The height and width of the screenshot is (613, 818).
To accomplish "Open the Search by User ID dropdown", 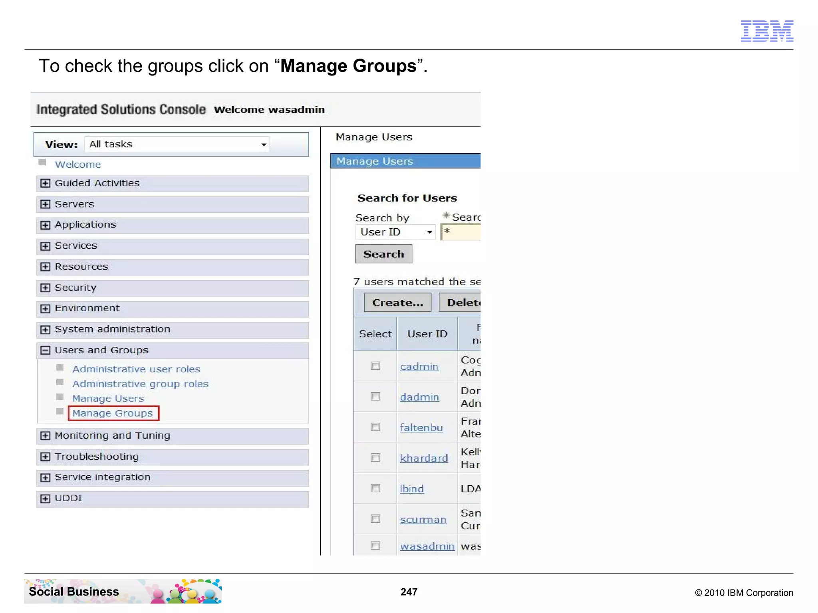I will 395,232.
